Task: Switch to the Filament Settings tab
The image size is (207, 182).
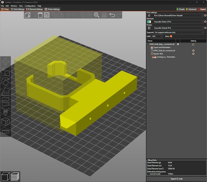Action: pyautogui.click(x=35, y=9)
